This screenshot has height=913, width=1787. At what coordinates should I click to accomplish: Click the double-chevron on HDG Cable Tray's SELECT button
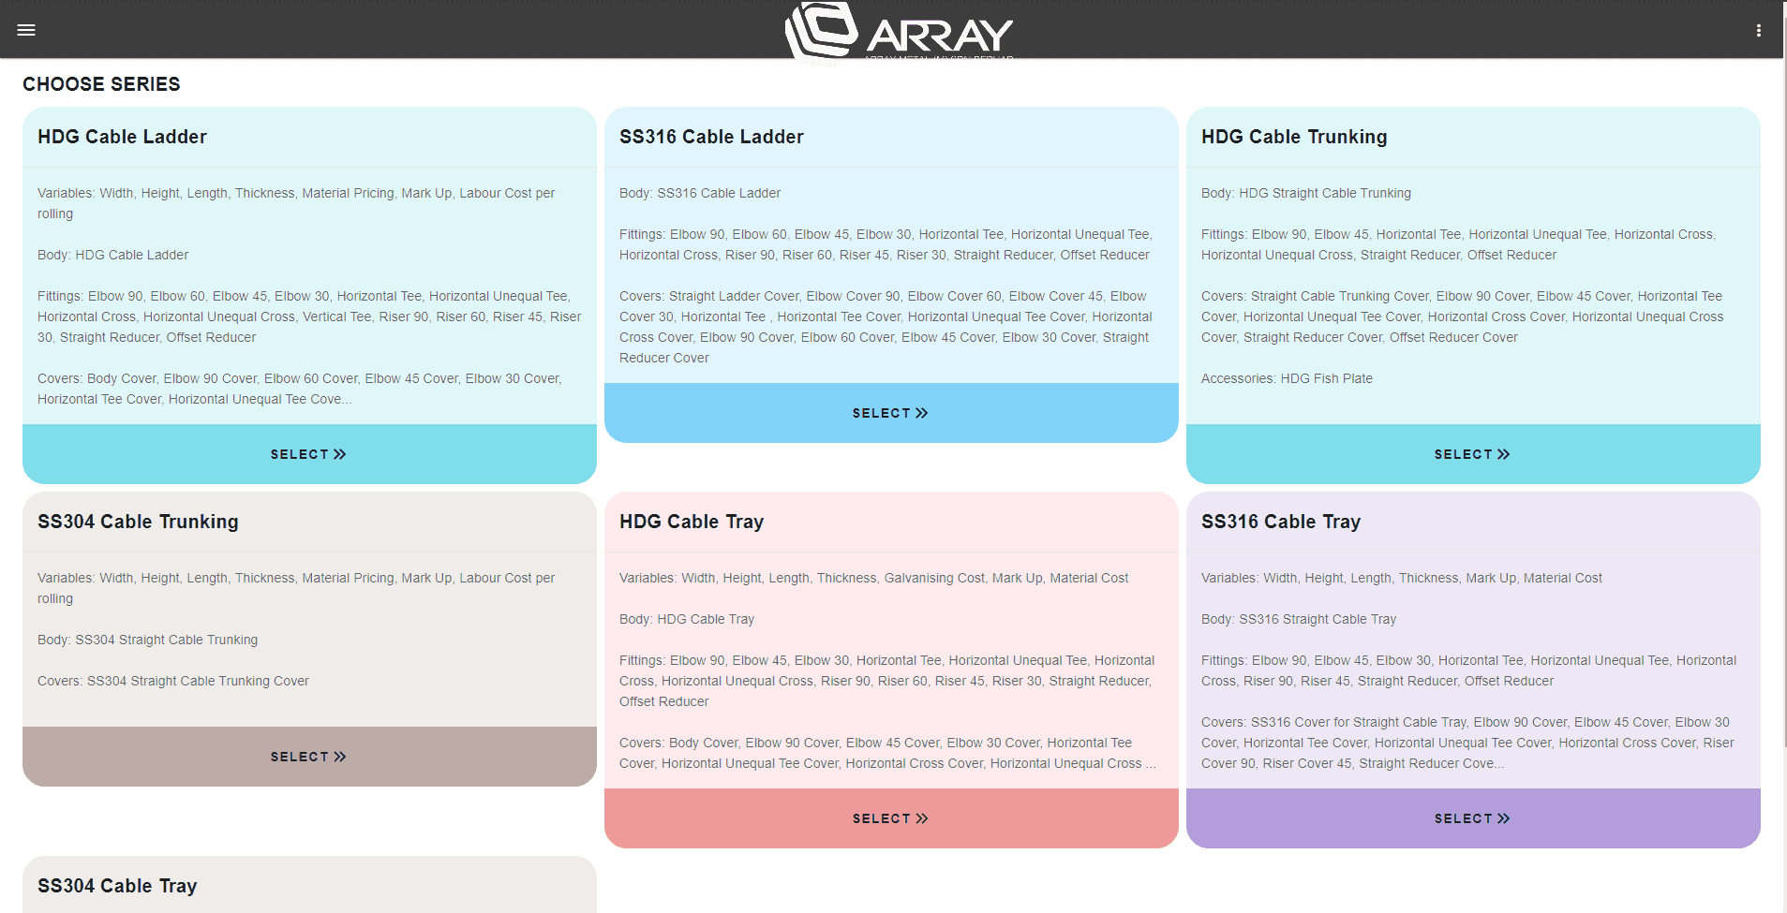(922, 817)
